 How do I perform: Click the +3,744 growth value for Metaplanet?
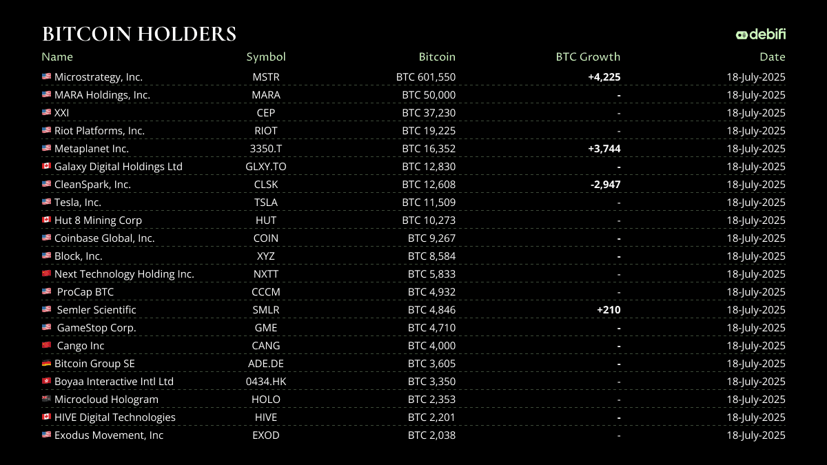pyautogui.click(x=604, y=149)
